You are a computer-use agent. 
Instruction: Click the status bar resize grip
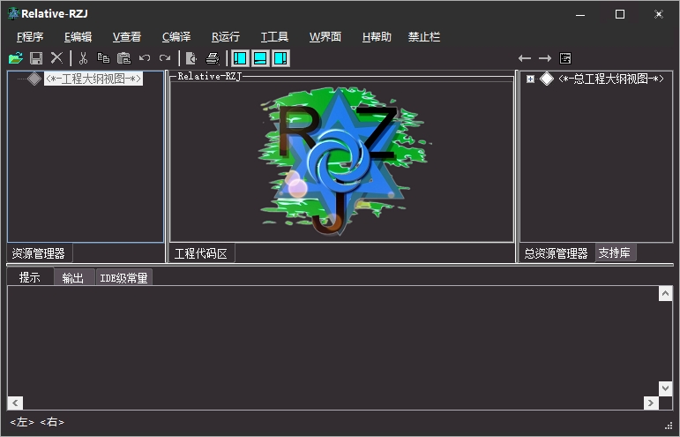(669, 426)
